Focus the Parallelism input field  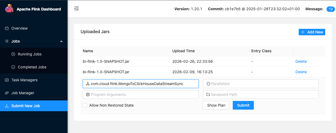[x=261, y=84]
